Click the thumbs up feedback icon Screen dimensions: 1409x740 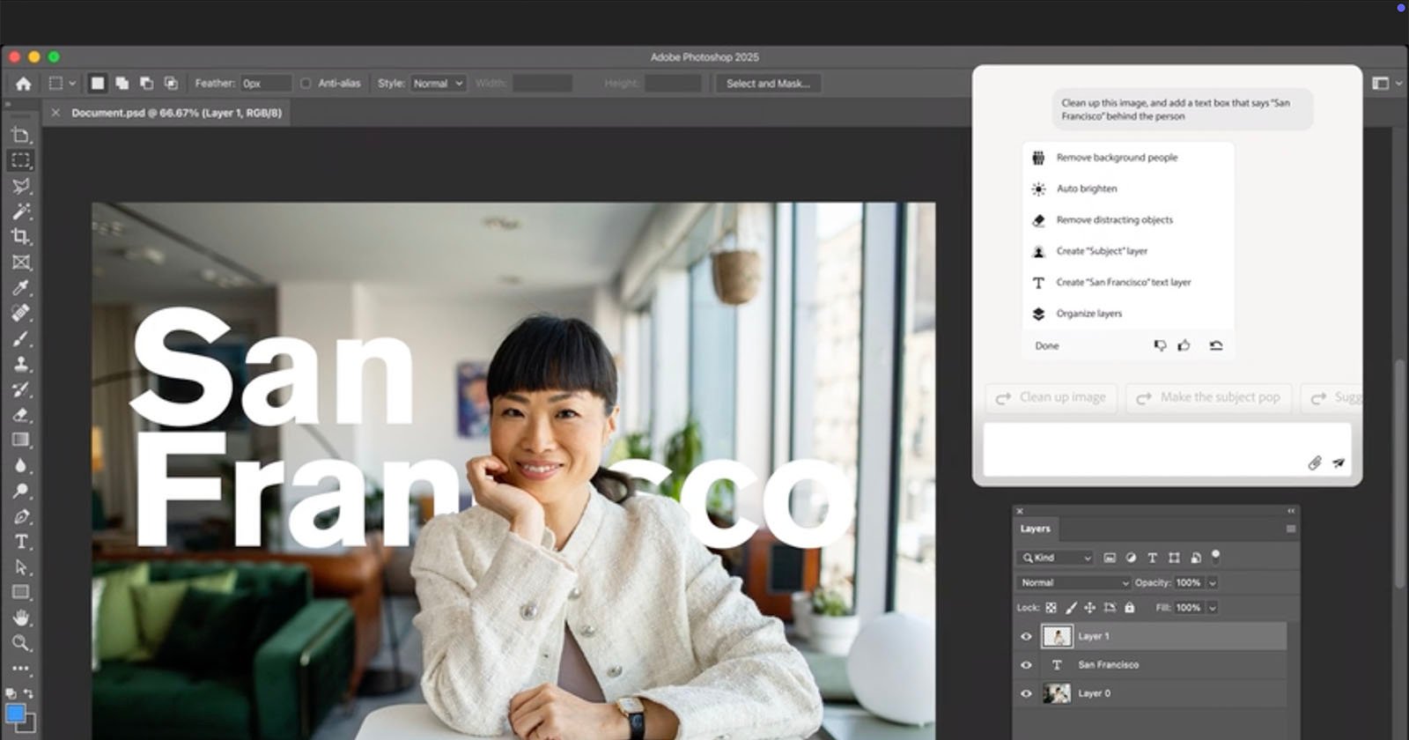tap(1184, 345)
